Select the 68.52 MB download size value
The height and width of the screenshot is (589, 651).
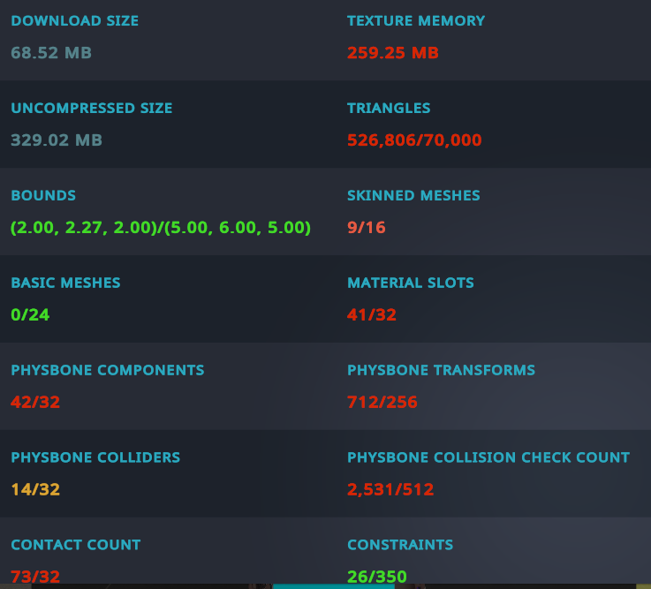point(51,53)
